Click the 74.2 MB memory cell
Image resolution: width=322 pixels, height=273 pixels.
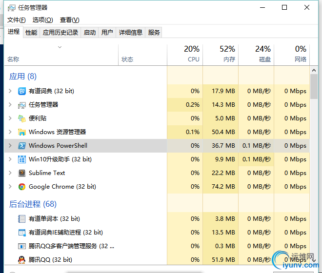[221, 187]
